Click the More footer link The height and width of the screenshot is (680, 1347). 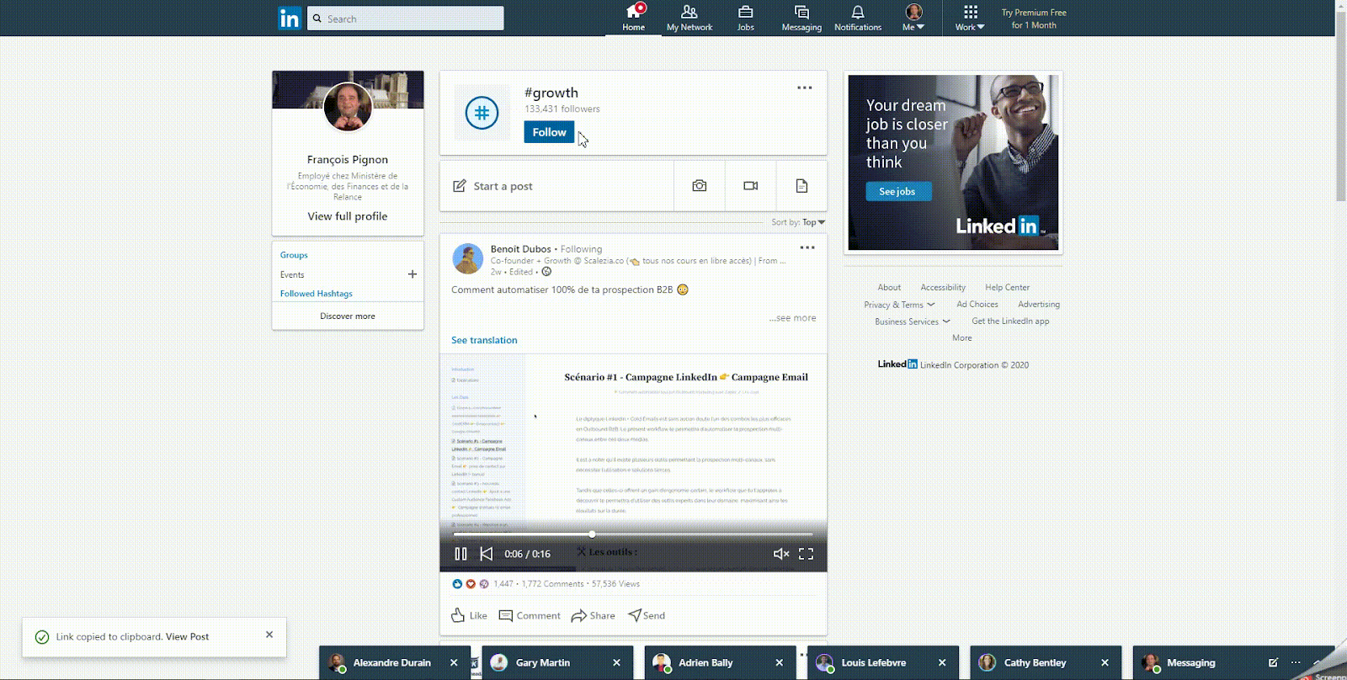962,338
